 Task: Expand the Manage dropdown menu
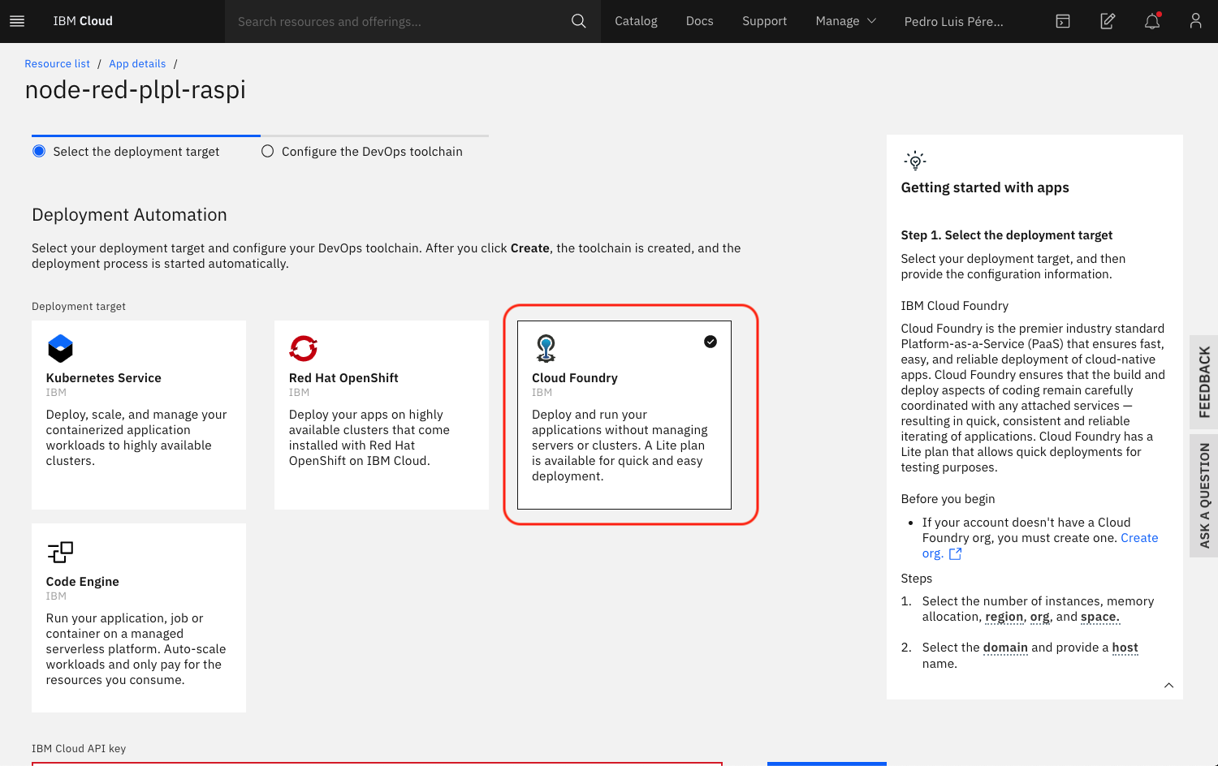(846, 21)
